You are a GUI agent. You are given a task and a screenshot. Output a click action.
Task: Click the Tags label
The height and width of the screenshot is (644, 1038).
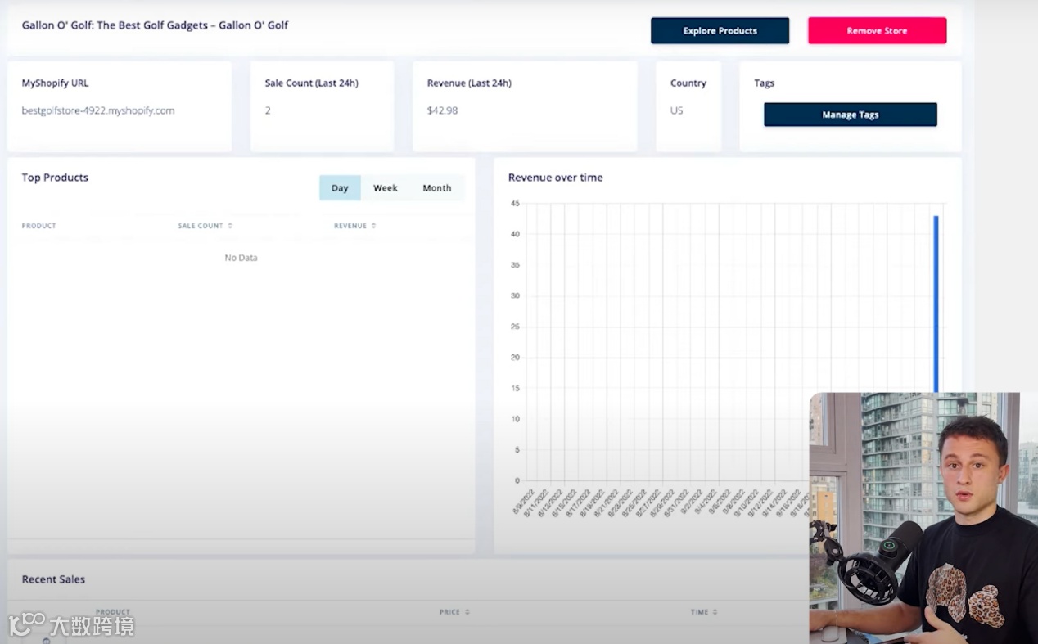pos(765,83)
